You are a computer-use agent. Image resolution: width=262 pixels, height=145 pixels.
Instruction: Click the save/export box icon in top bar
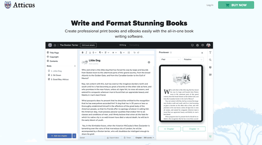tap(197, 45)
